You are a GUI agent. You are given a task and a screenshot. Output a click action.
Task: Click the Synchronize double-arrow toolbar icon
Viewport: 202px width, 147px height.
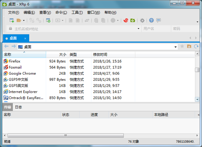point(87,20)
